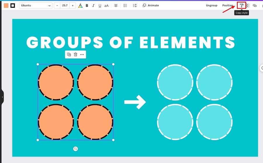This screenshot has width=263, height=163.
Task: Open the line spacing options
Action: click(134, 6)
